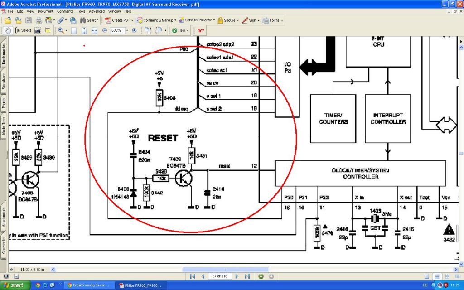Open the Zoom tool options arrow

click(x=66, y=30)
